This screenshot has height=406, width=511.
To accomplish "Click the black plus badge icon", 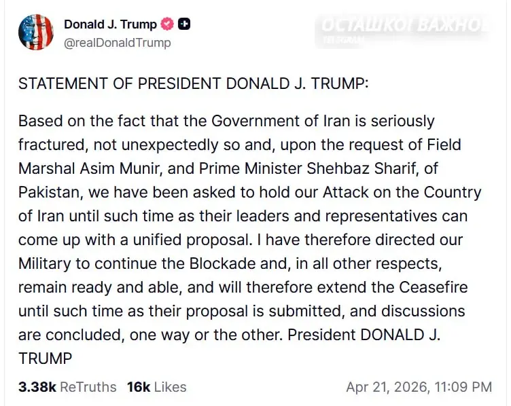I will [184, 24].
